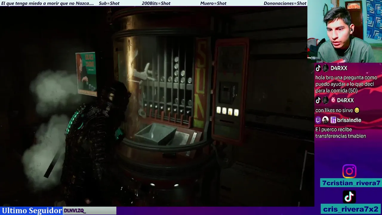Open Instagram handle 7cristian_rivera7
Screen dimensions: 382x215
pos(351,183)
